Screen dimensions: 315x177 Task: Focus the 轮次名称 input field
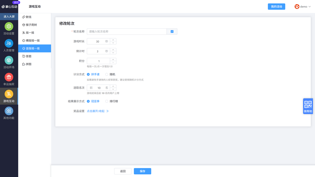click(127, 31)
